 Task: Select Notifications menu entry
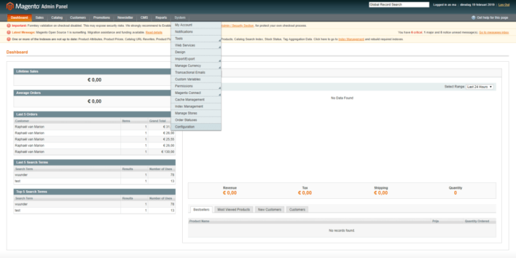click(196, 32)
